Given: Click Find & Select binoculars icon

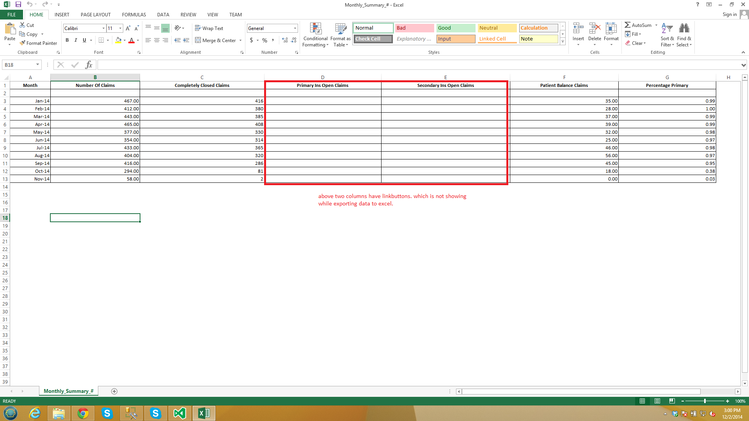Looking at the screenshot, I should [684, 29].
